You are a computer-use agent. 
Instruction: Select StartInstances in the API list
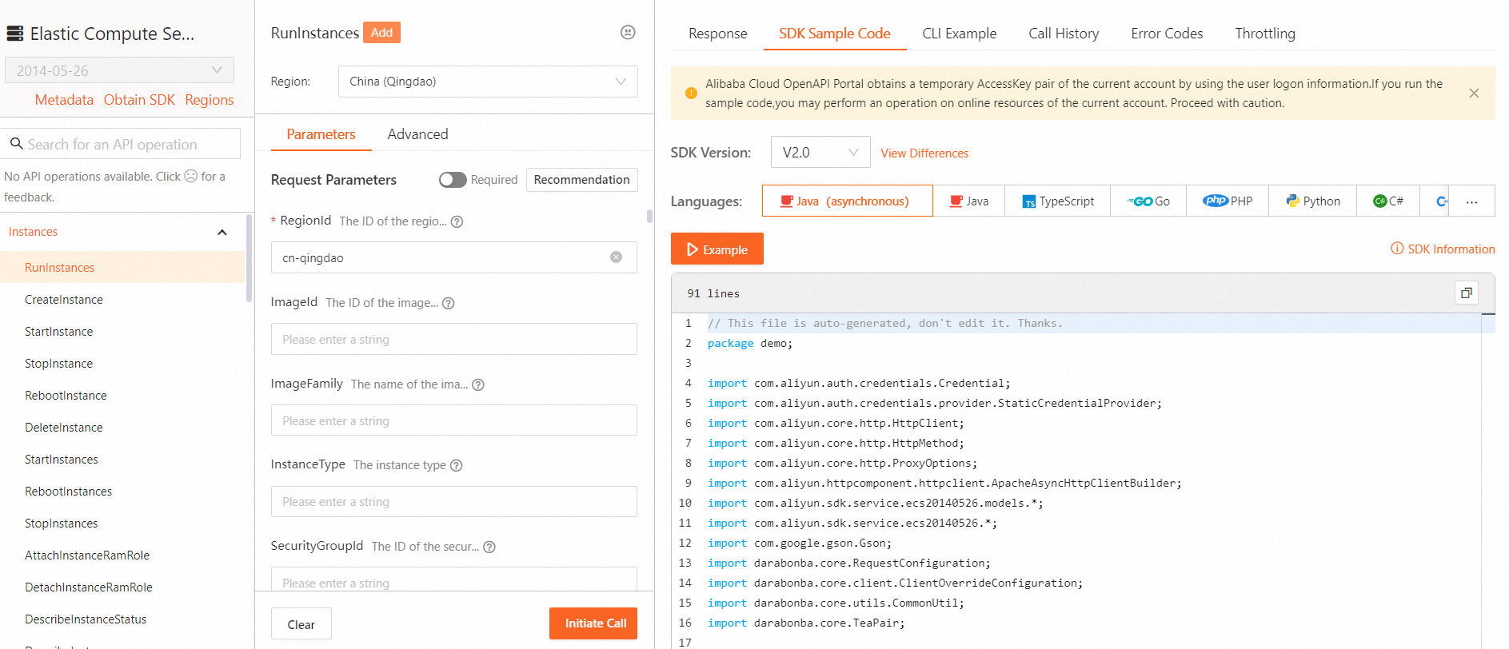(x=122, y=459)
